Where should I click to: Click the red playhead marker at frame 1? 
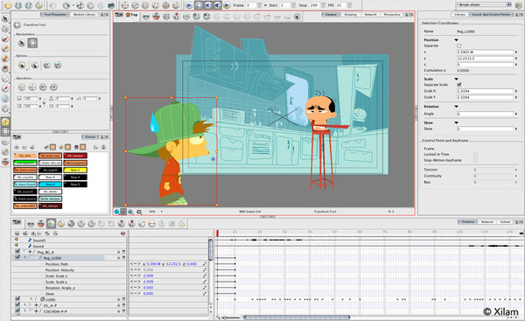pos(217,234)
